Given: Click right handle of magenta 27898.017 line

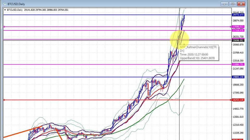Looking at the screenshot, I should tap(231, 27).
